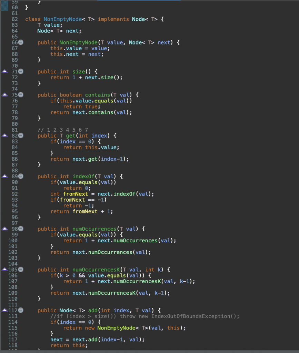Click the 'contains' method name on line 75

[x=98, y=95]
